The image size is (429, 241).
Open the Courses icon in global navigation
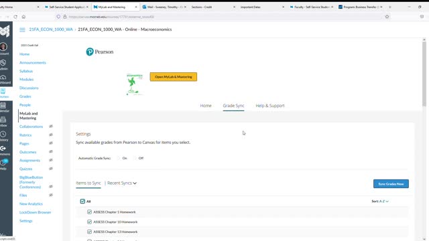3,91
